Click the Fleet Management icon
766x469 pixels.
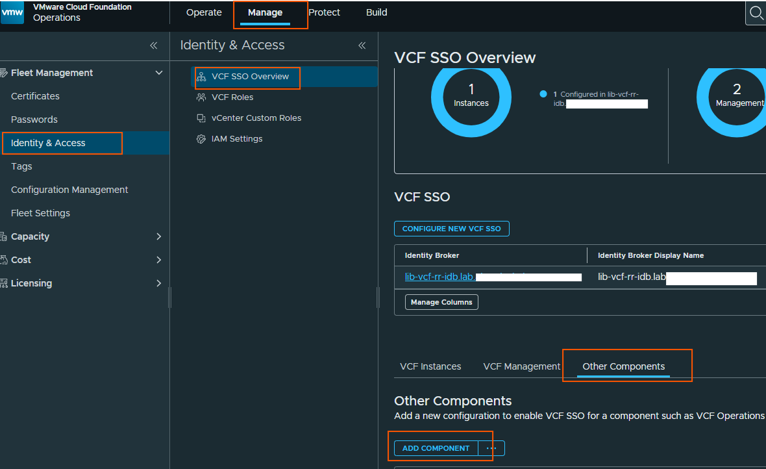coord(4,73)
